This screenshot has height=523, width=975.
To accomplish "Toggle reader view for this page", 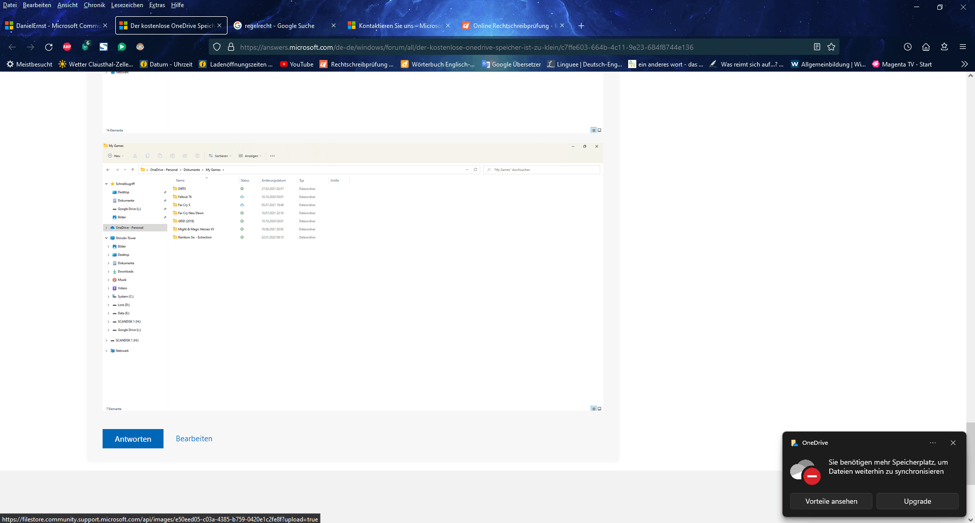I will (817, 47).
